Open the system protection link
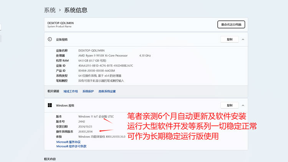The width and height of the screenshot is (288, 162). pos(88,91)
